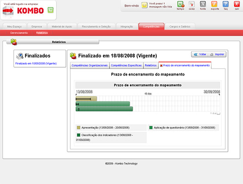Click the 'Você possui 1 mensagem não lida' text
243x184 pixels.
tap(160, 5)
